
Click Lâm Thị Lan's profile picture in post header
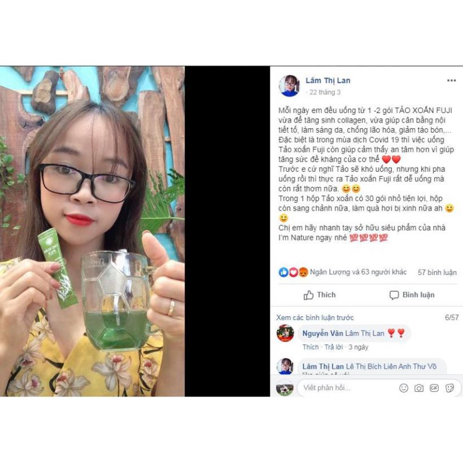coord(289,86)
